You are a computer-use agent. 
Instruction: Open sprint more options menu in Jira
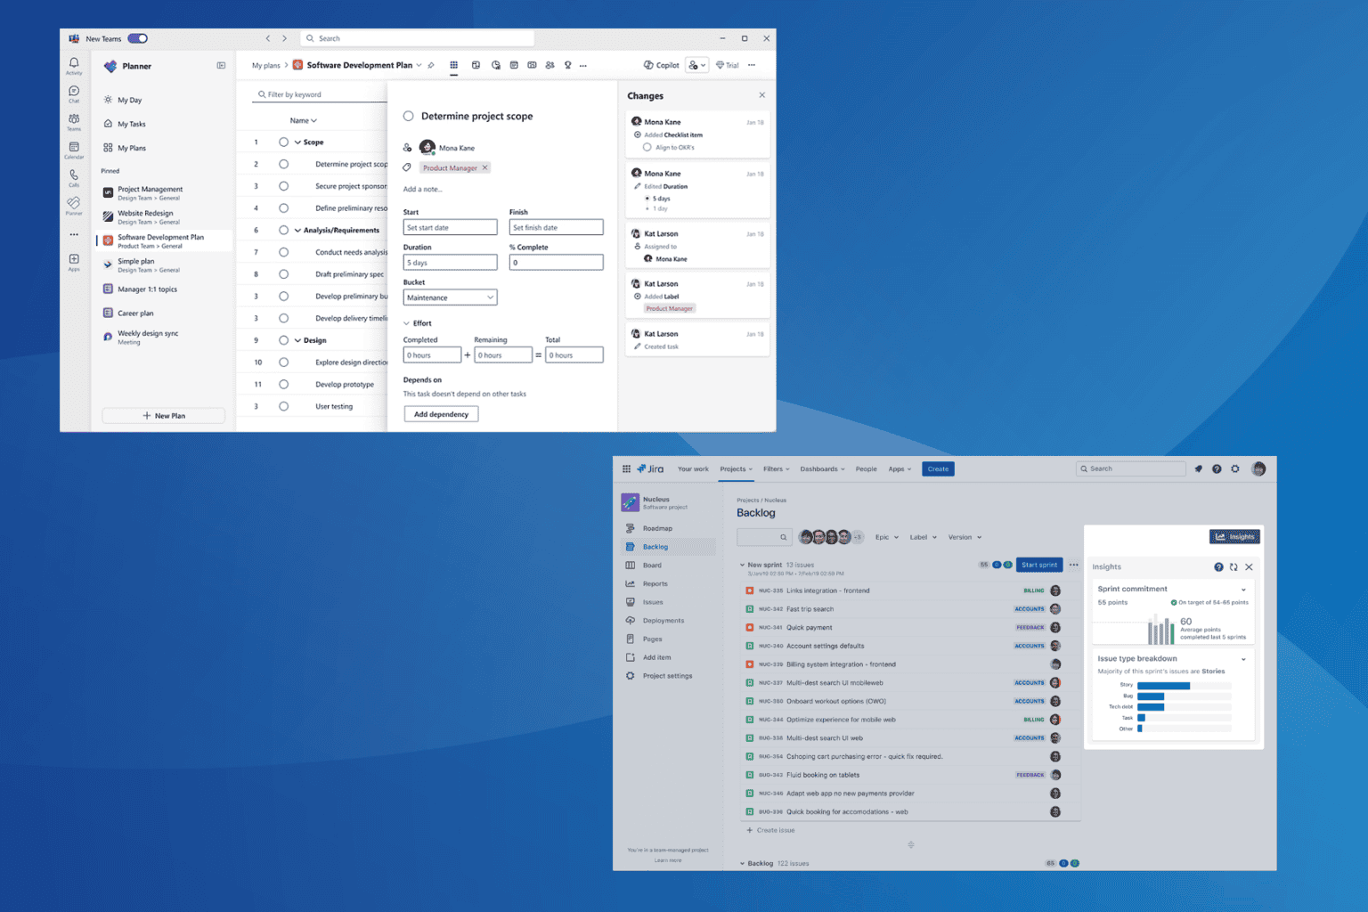1074,565
